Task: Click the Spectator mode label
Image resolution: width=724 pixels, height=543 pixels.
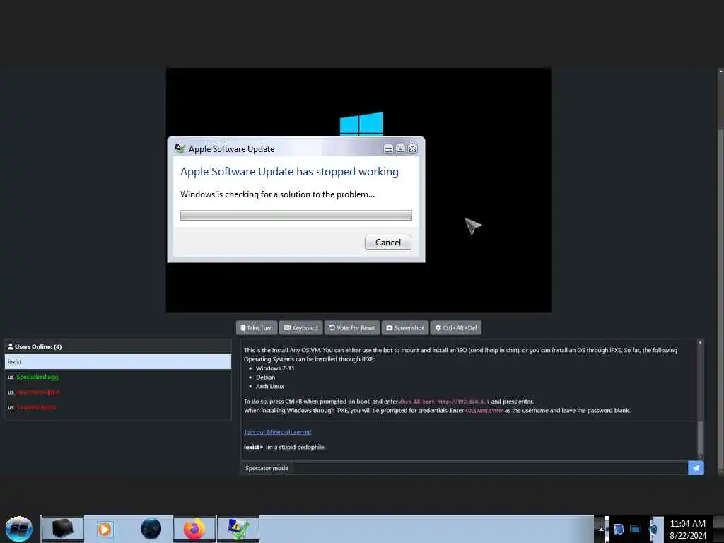Action: (x=267, y=468)
